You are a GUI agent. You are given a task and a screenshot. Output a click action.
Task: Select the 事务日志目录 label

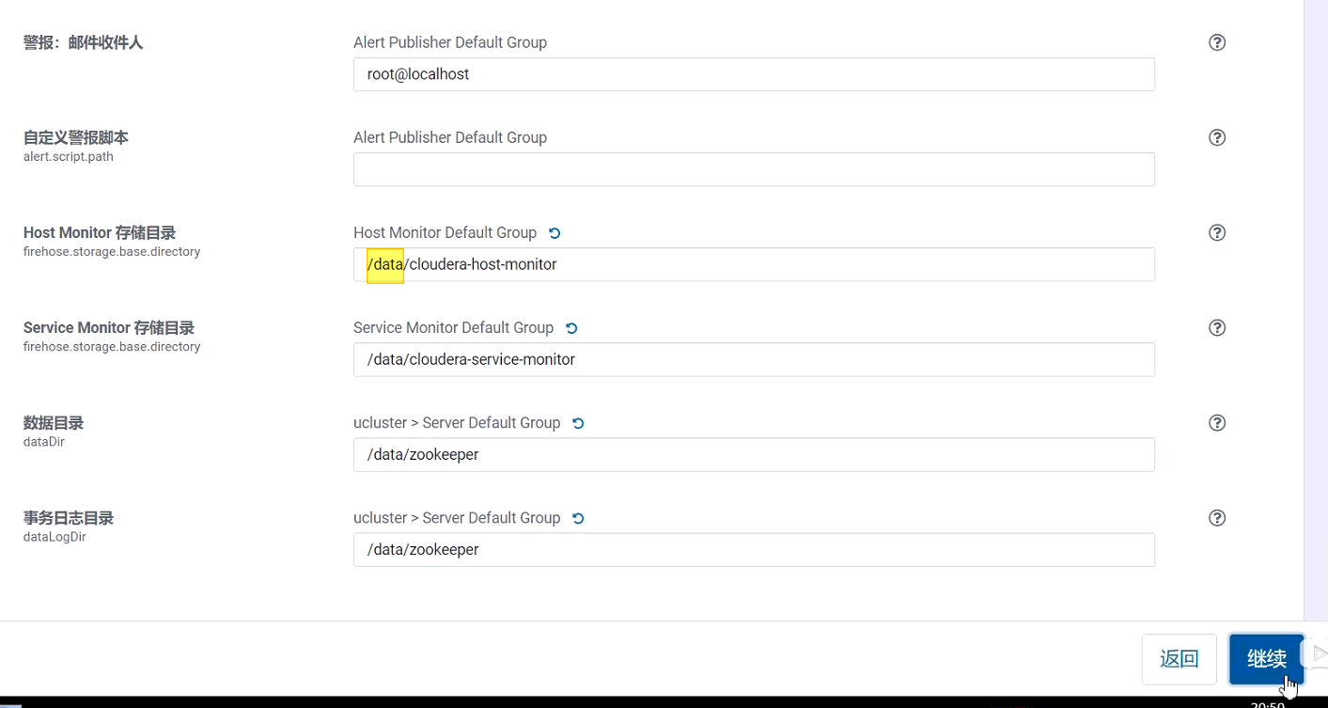[69, 517]
